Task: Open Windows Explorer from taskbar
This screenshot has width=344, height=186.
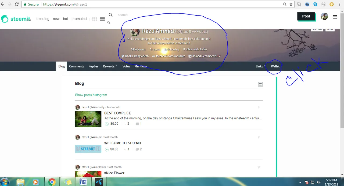Action: coord(21,182)
